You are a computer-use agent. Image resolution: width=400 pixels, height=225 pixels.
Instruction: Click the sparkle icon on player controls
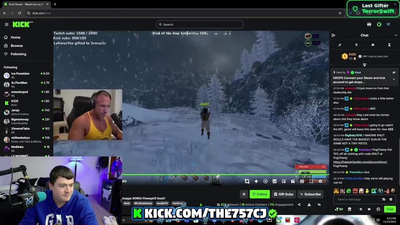click(256, 181)
